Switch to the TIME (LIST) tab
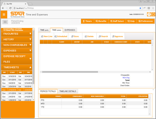 (x=44, y=30)
